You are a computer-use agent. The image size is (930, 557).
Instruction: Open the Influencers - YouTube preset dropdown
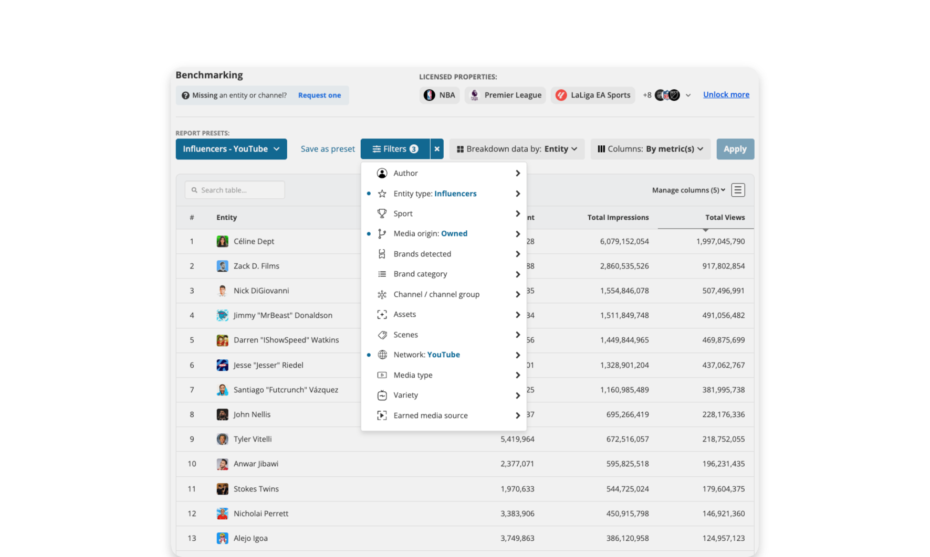pyautogui.click(x=231, y=149)
